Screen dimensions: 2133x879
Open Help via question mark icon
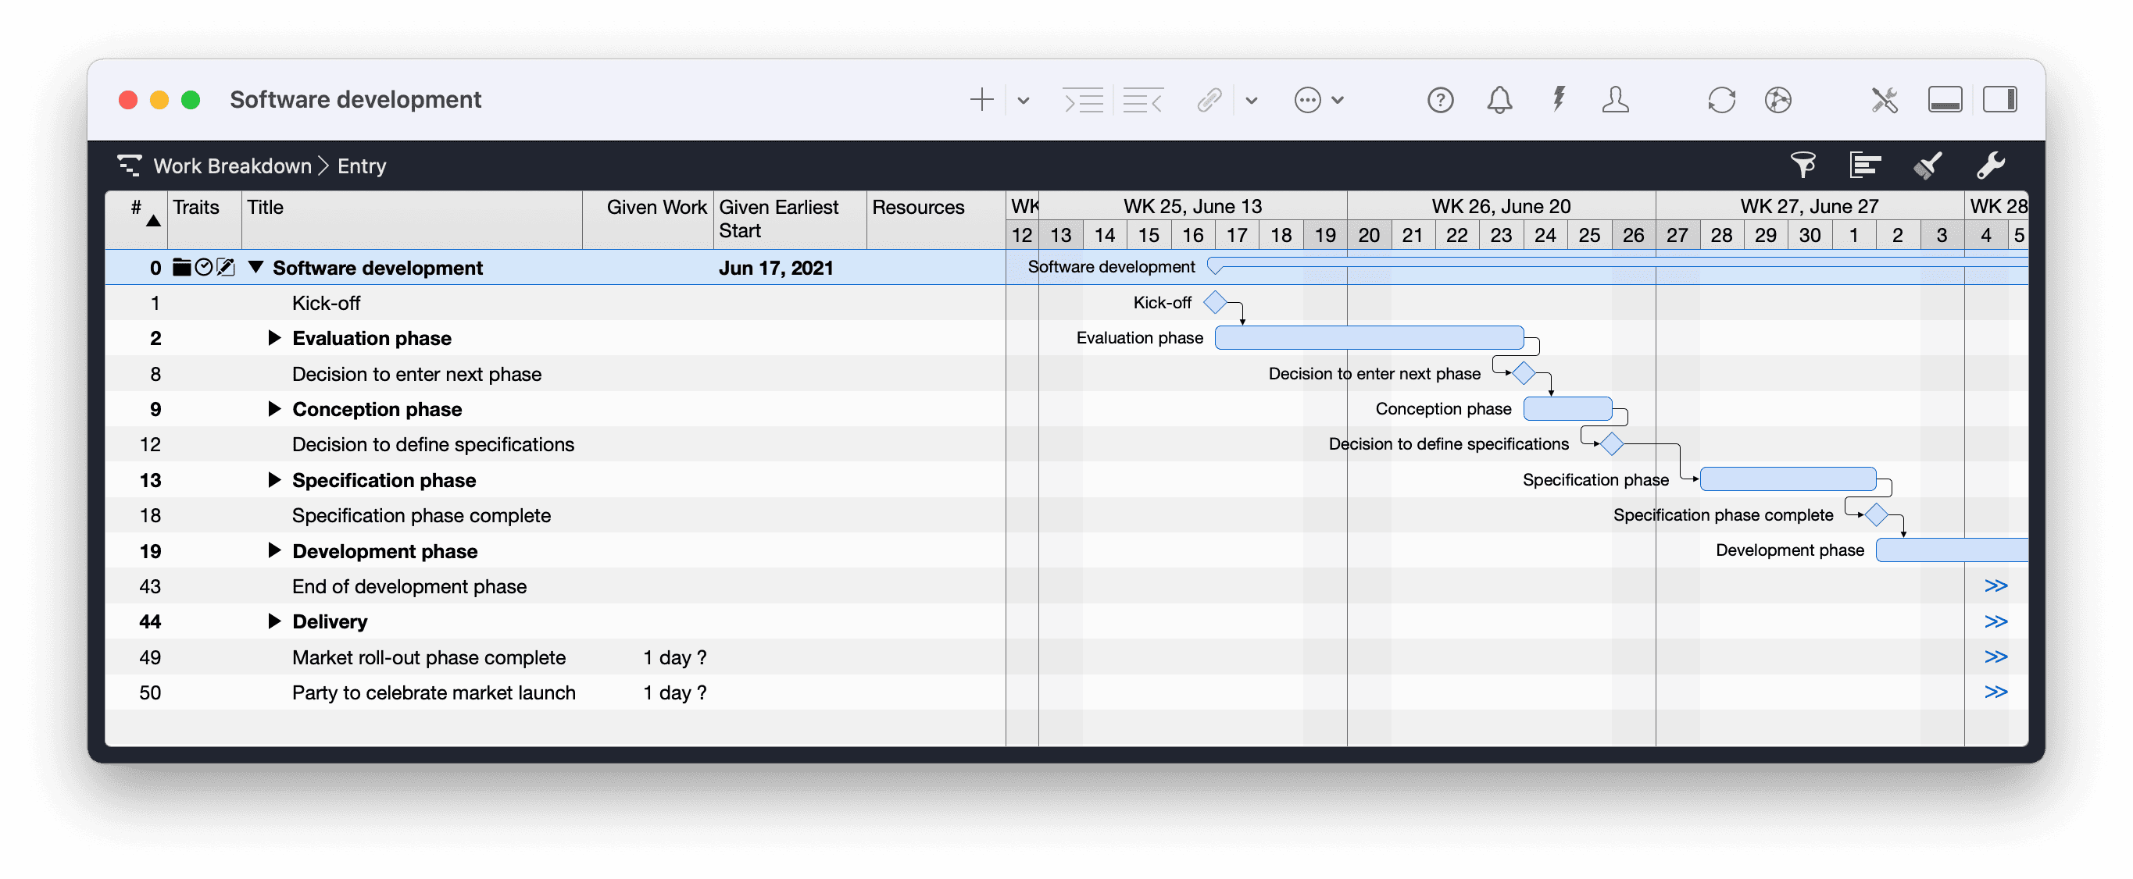click(x=1440, y=99)
